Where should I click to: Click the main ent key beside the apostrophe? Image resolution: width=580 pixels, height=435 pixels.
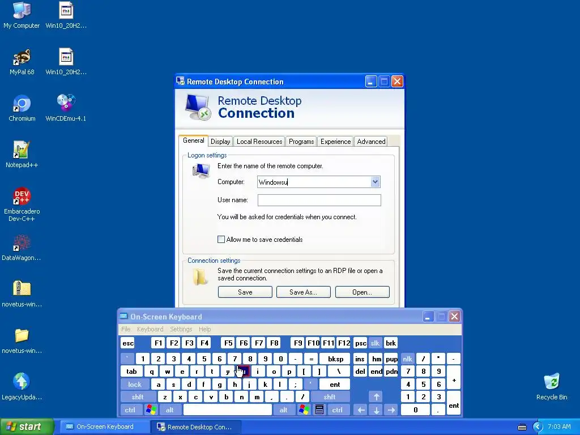335,385
